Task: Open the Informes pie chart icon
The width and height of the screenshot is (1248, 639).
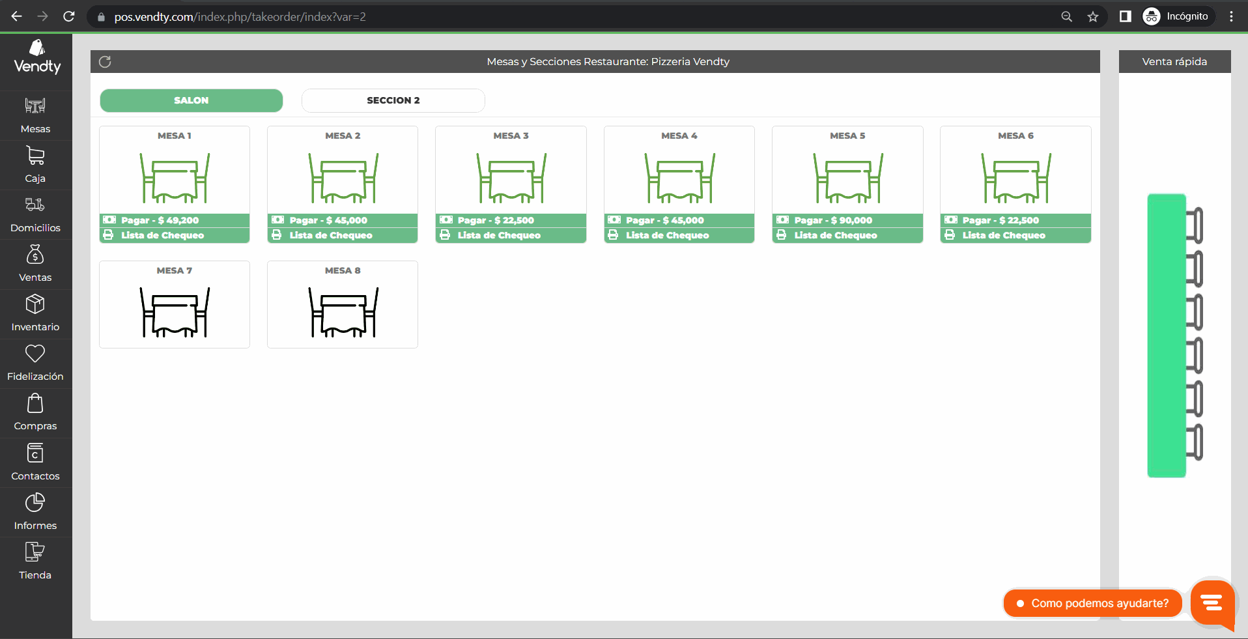Action: coord(35,502)
